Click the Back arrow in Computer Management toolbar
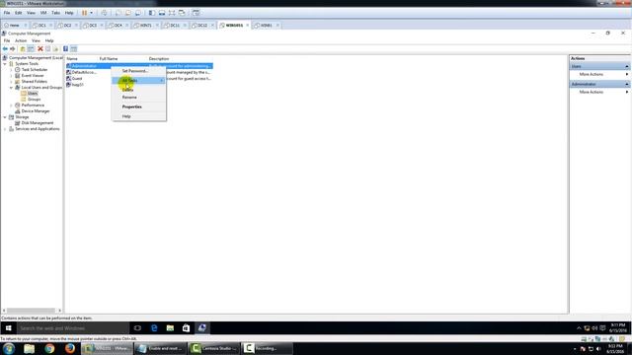This screenshot has height=355, width=632. point(5,48)
